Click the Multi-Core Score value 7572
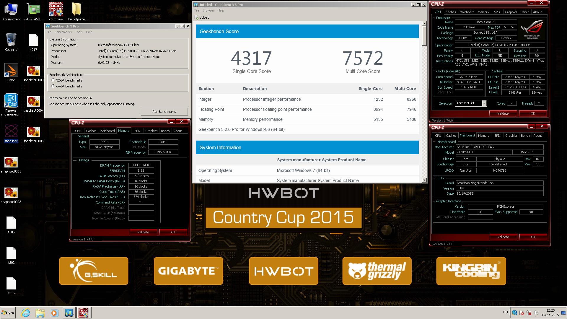Screen dimensions: 567x319 tap(363, 58)
